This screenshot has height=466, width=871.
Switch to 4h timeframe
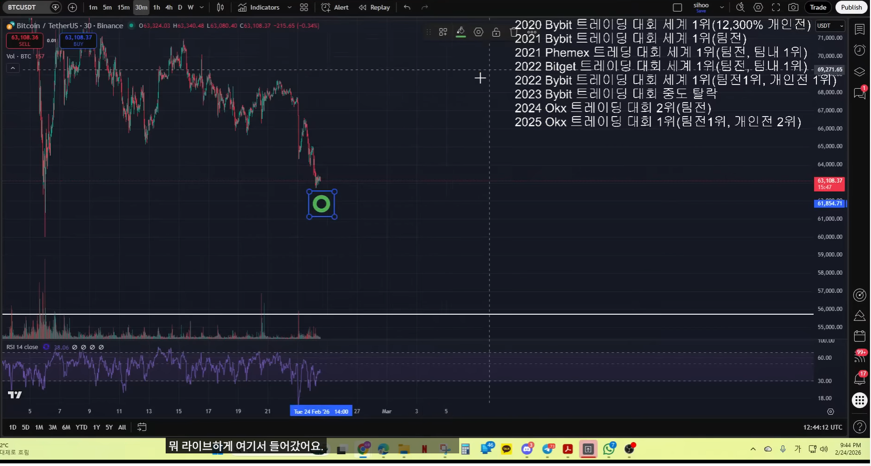(x=169, y=7)
